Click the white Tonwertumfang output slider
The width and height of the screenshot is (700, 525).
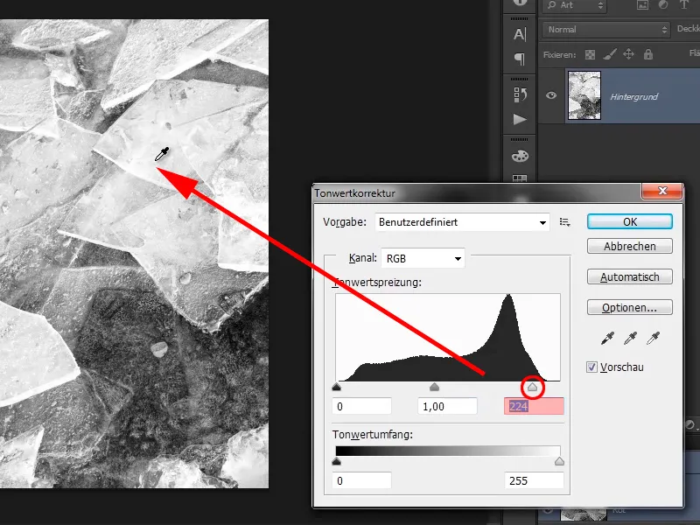coord(559,462)
